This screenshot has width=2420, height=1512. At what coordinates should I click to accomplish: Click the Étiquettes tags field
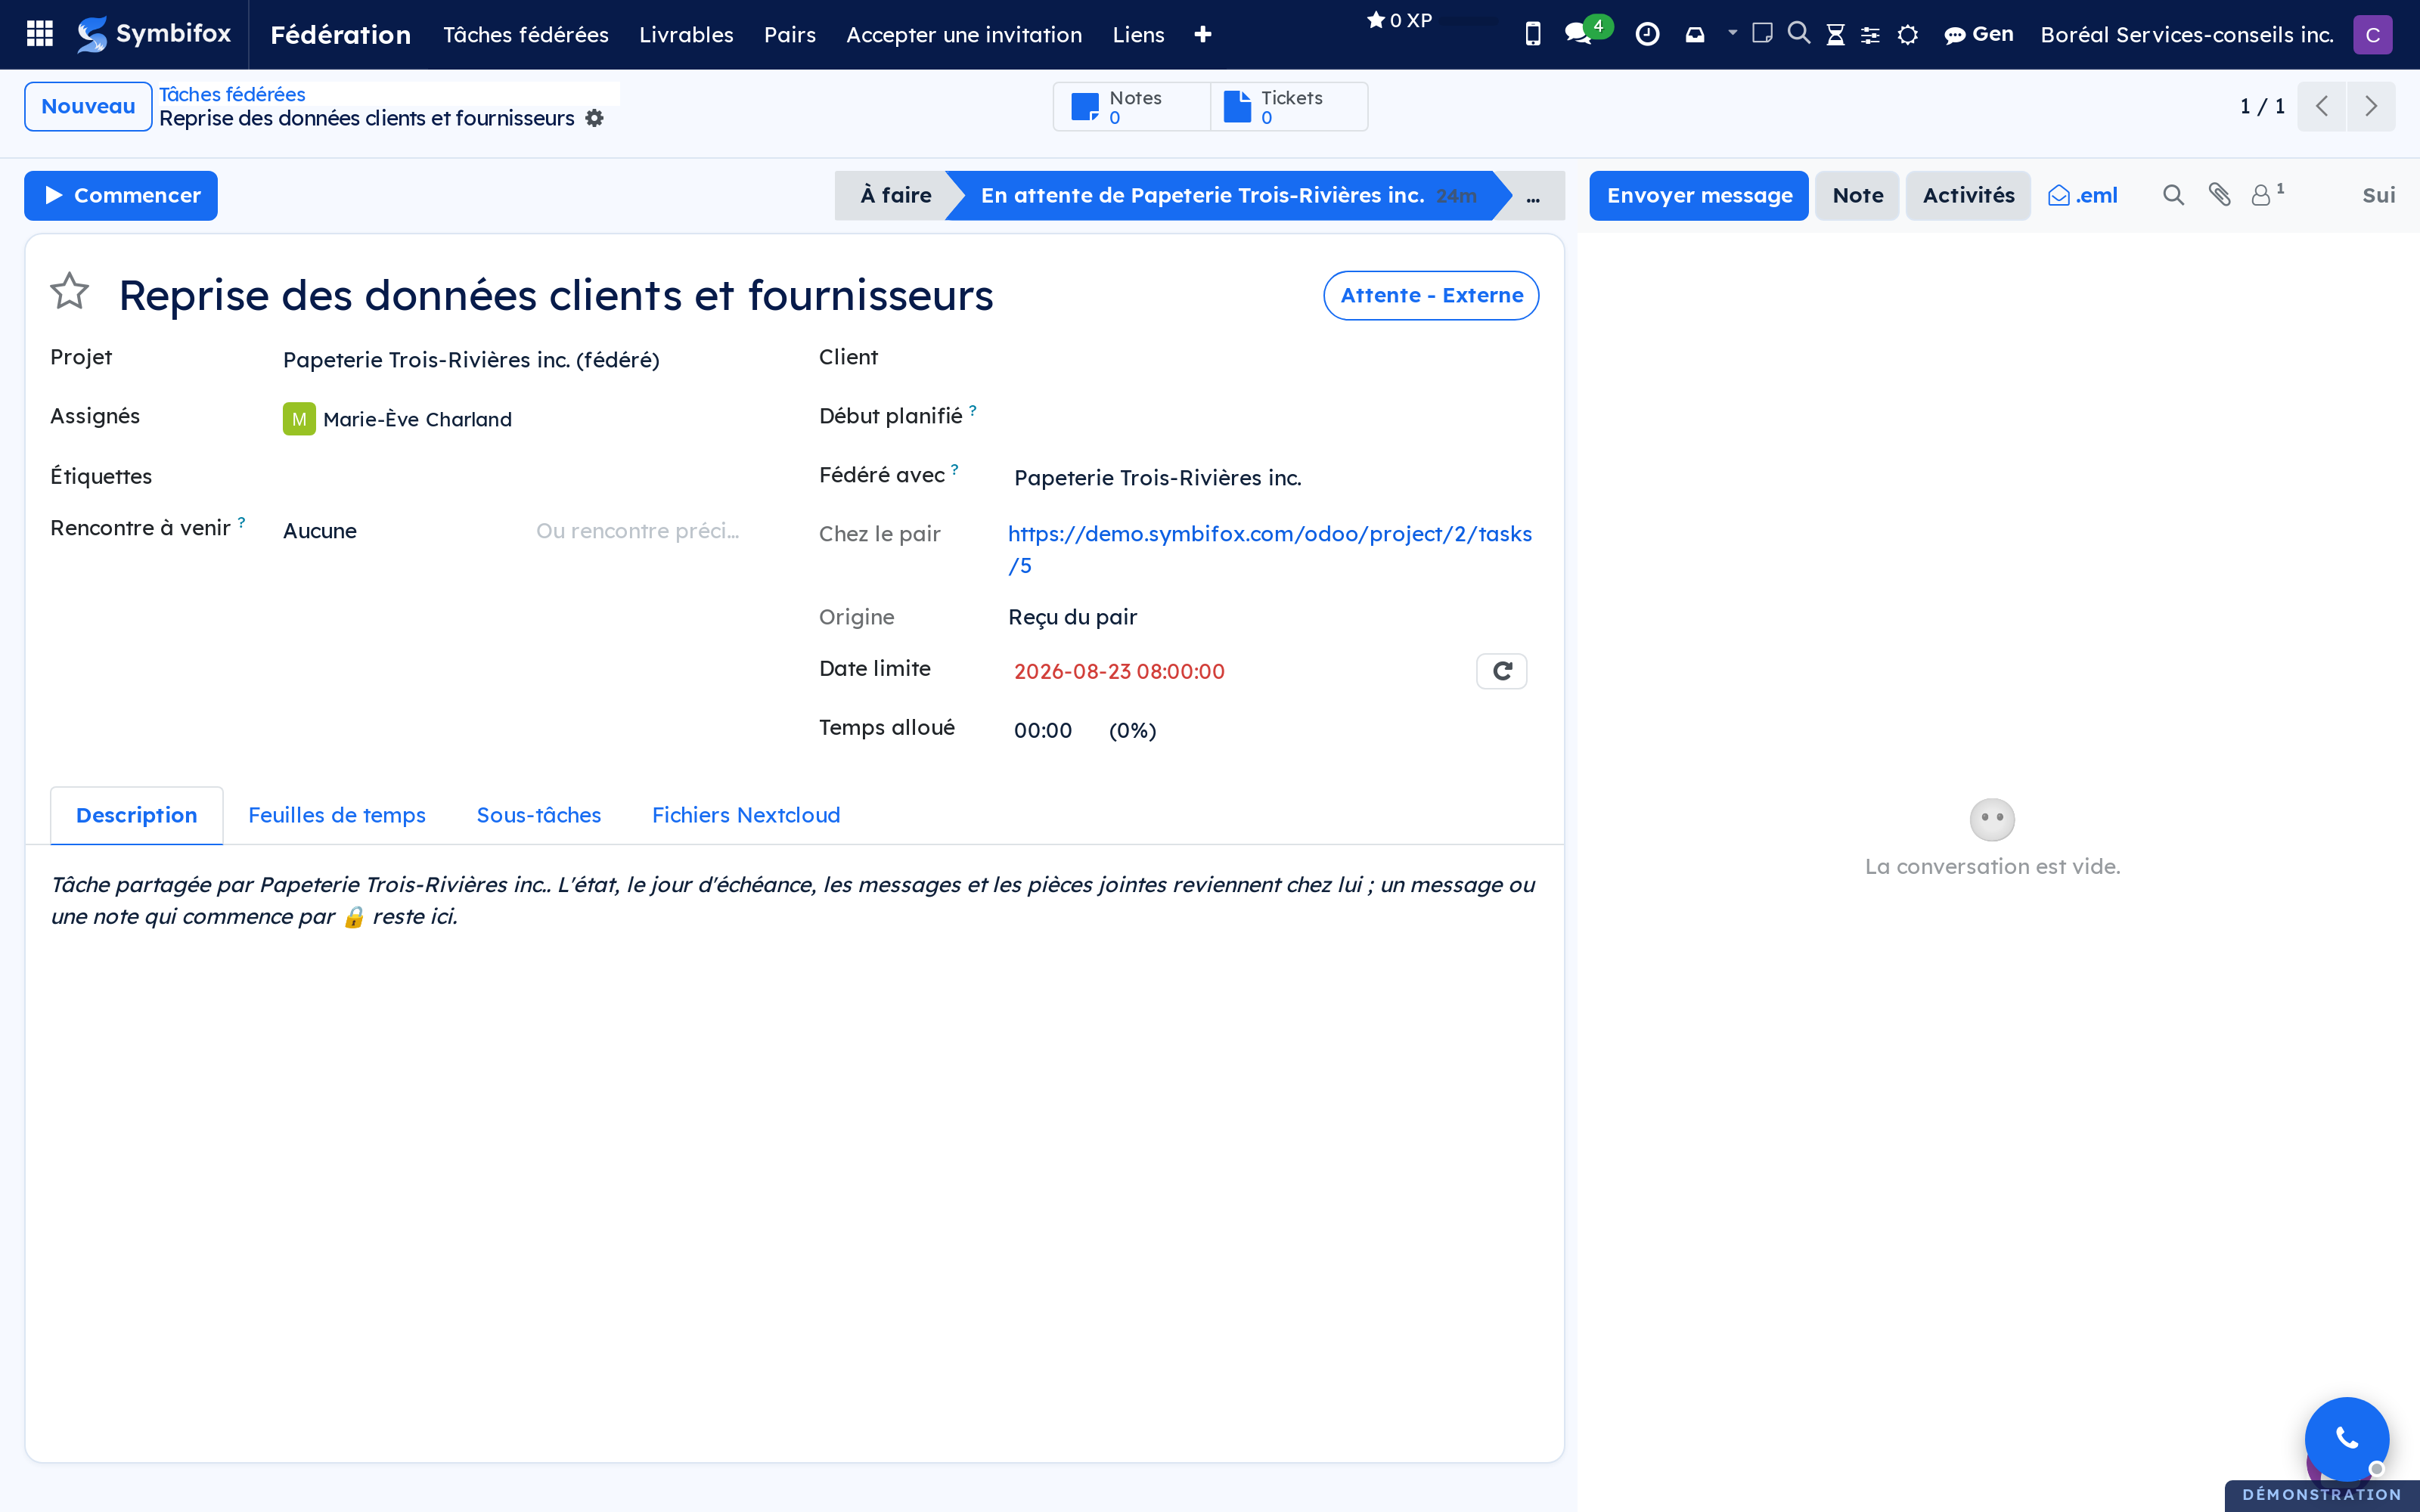coord(525,477)
